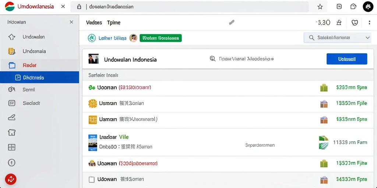Open the Stalokedhanonar search dropdown

coord(338,38)
